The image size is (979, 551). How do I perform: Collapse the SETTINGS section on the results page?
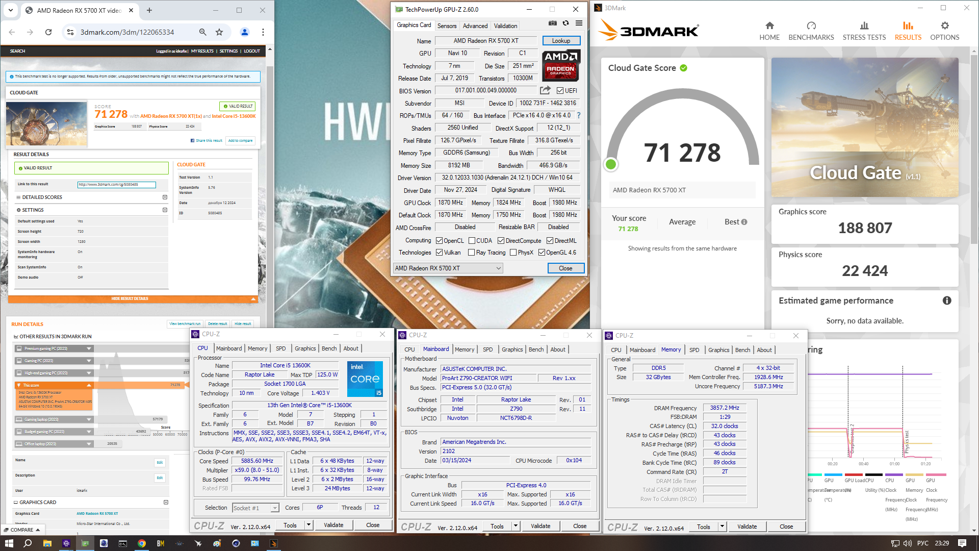(165, 210)
